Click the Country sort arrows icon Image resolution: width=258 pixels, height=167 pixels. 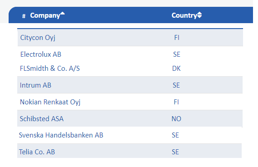tap(199, 15)
